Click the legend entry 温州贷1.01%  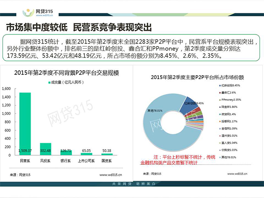pos(228,136)
